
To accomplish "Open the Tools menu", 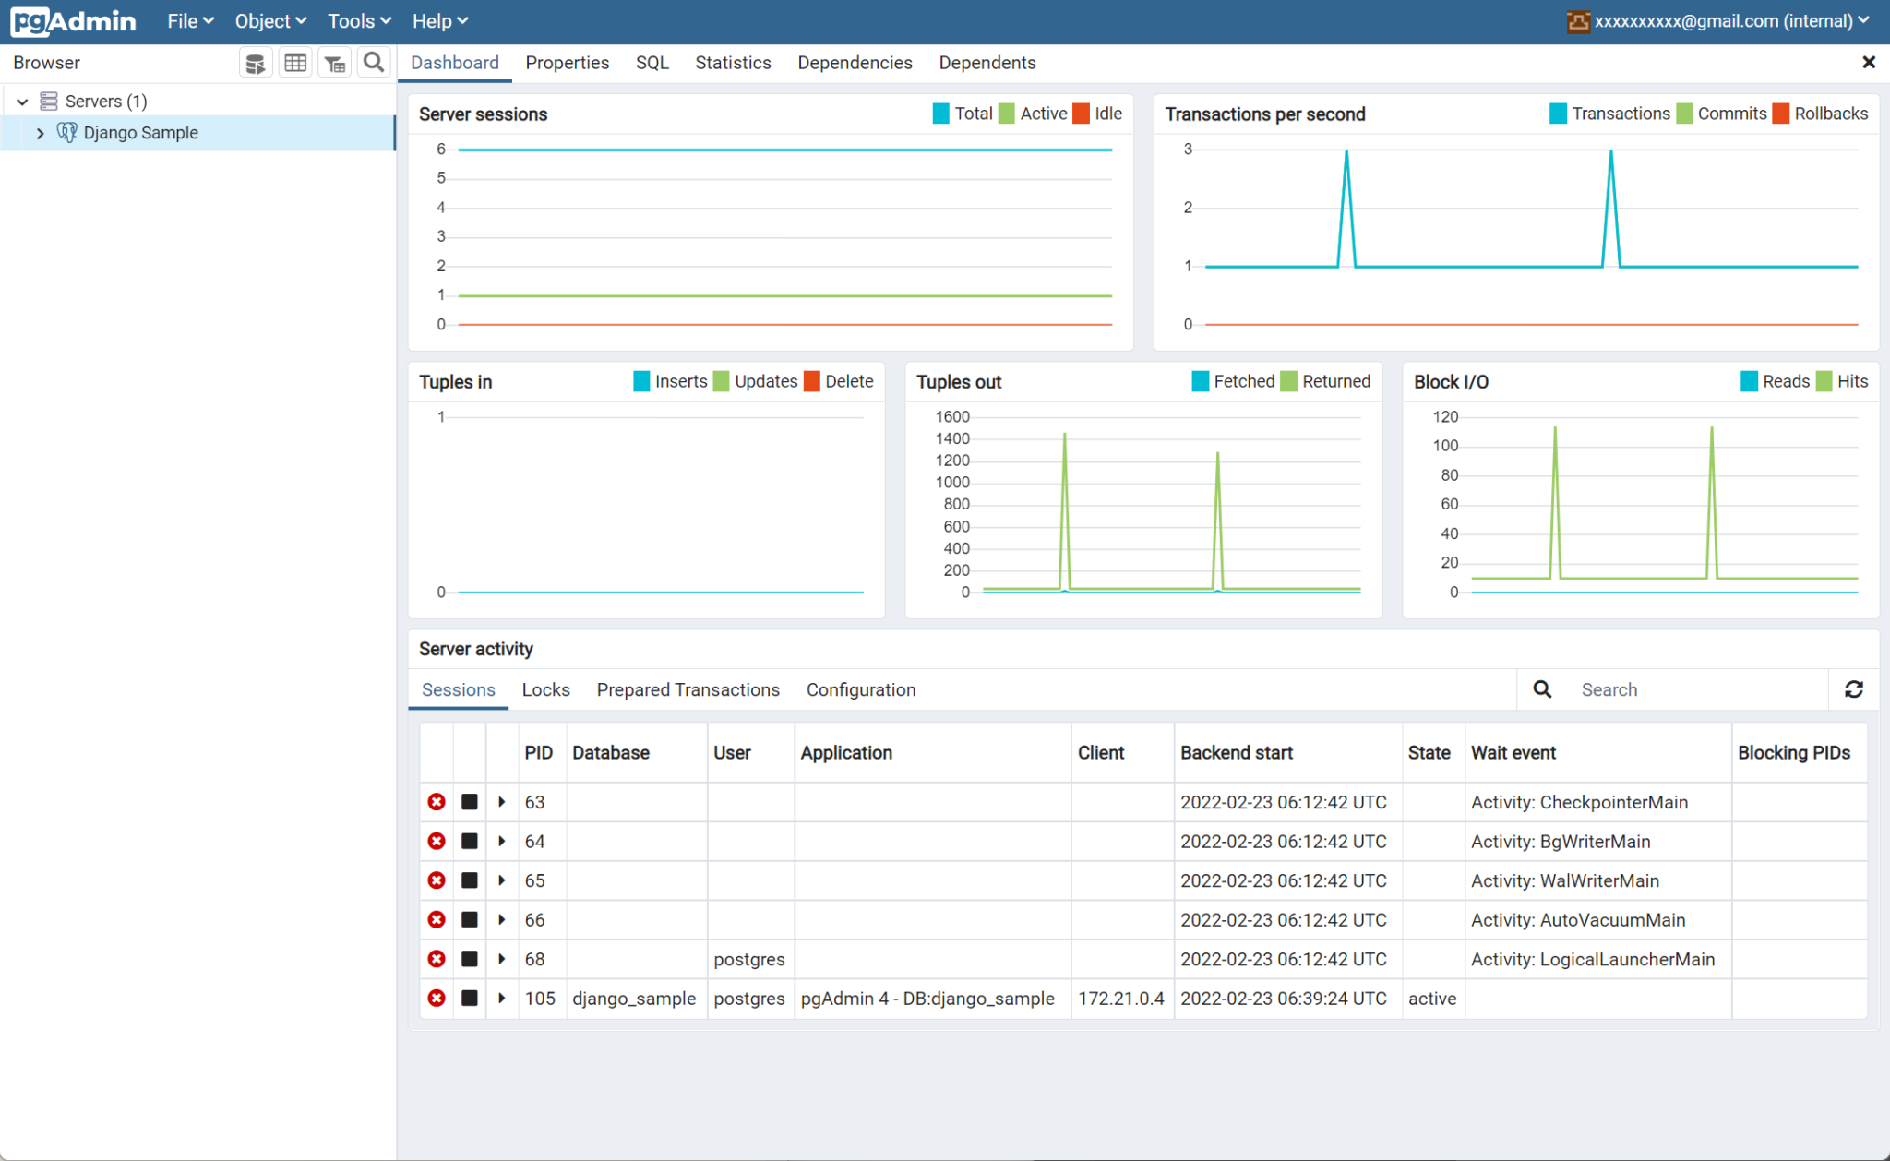I will pyautogui.click(x=359, y=21).
